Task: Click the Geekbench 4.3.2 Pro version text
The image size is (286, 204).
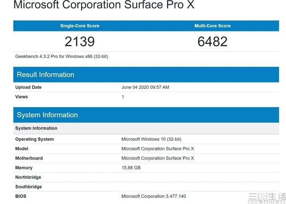Action: (x=62, y=57)
